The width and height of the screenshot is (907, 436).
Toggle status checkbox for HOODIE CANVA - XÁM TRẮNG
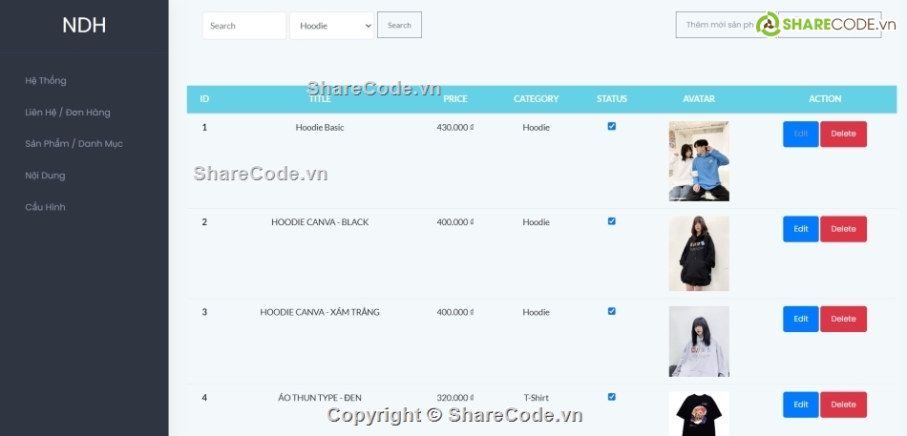tap(612, 311)
